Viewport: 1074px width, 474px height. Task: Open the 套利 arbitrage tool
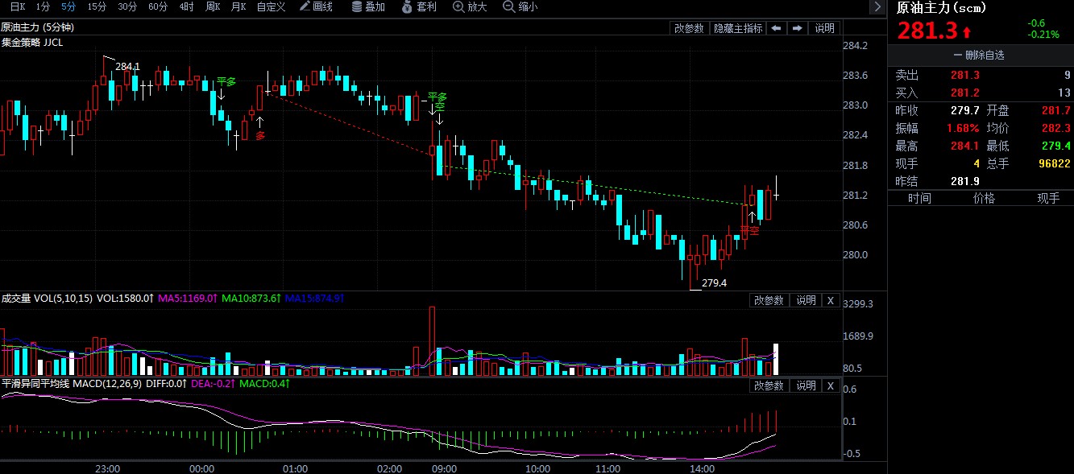[420, 6]
